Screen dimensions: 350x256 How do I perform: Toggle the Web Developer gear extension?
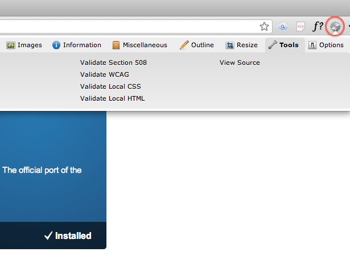tap(335, 26)
